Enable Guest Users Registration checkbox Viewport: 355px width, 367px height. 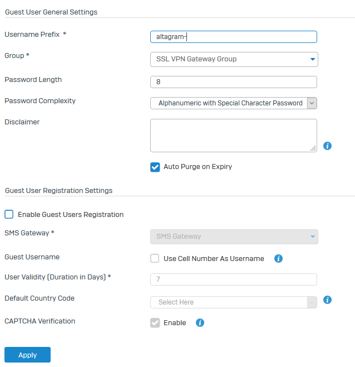click(9, 214)
